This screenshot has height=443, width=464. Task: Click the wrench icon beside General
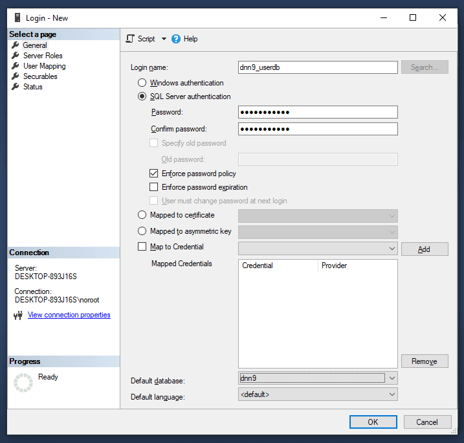[x=16, y=45]
